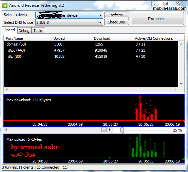Minimize the Android Reverse Tethering window
The height and width of the screenshot is (172, 188).
(x=156, y=4)
